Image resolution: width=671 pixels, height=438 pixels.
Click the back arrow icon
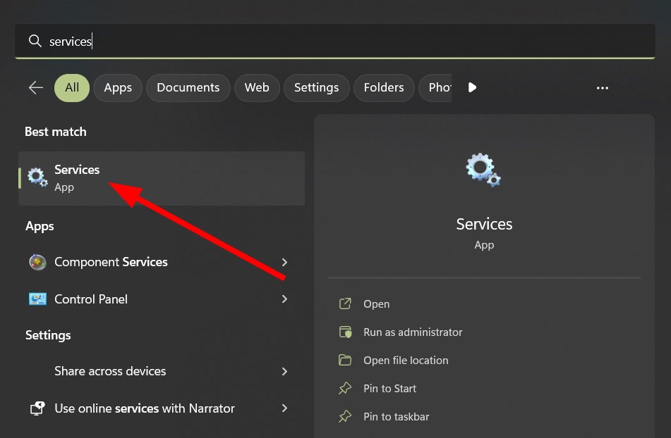[36, 87]
